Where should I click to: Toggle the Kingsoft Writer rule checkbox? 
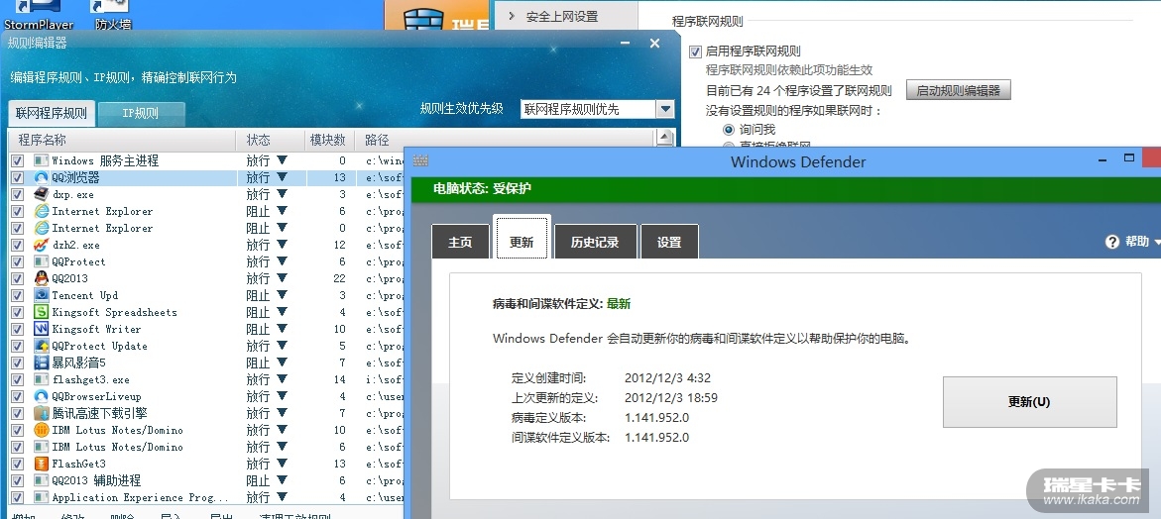18,329
